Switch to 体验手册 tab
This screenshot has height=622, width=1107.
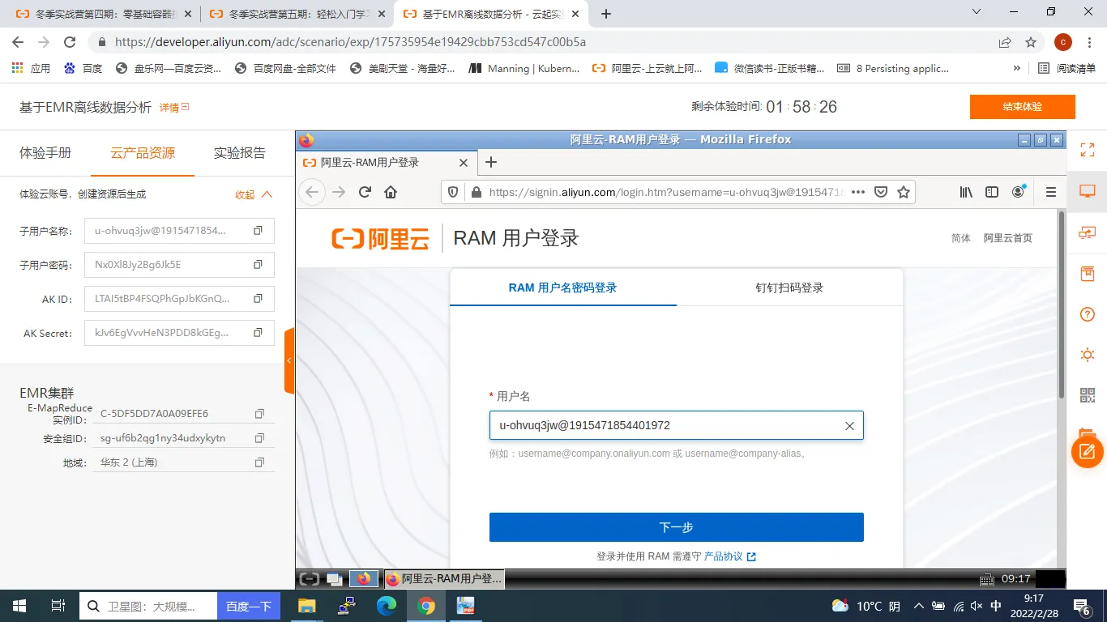[x=45, y=152]
